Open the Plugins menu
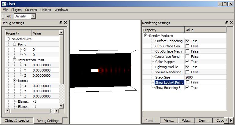Viewport: 235px width, 125px height. pyautogui.click(x=16, y=10)
